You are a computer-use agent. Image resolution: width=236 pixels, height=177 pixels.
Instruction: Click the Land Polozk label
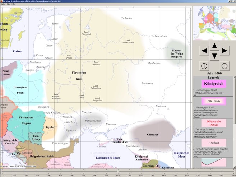[69, 57]
